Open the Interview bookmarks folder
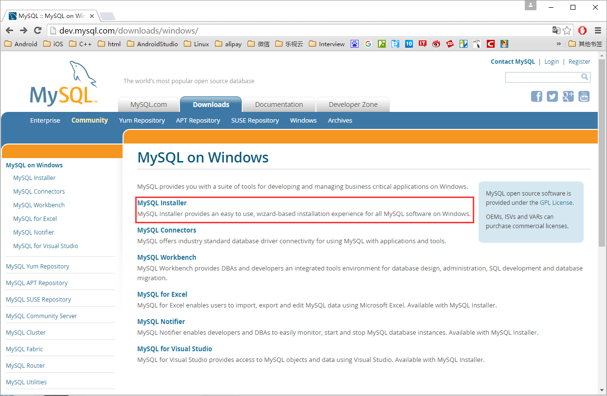 [x=327, y=44]
